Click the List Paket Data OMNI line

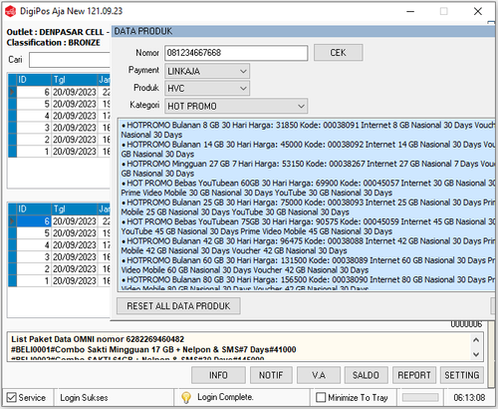(x=98, y=339)
